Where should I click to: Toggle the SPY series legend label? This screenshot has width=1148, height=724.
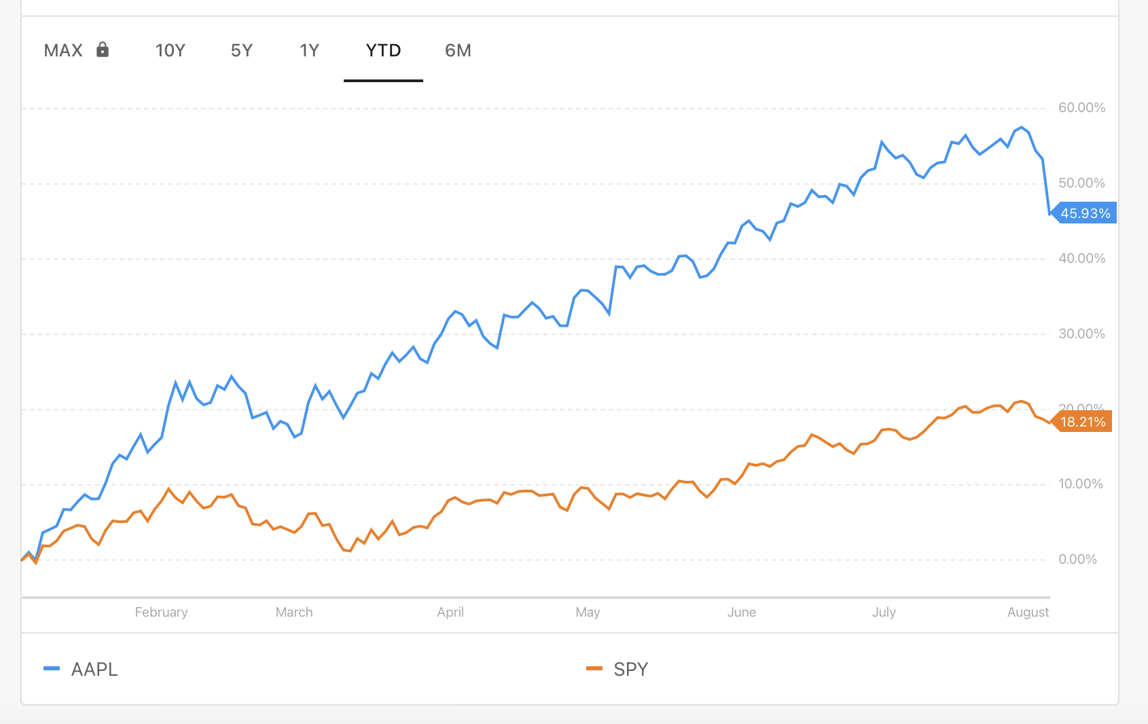coord(630,669)
